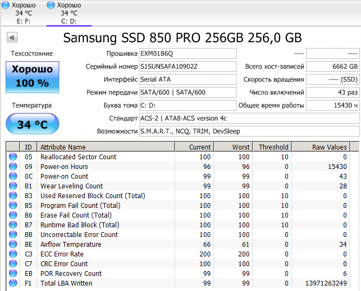361x291 pixels.
Task: Click the Raw Values column header
Action: coord(321,147)
